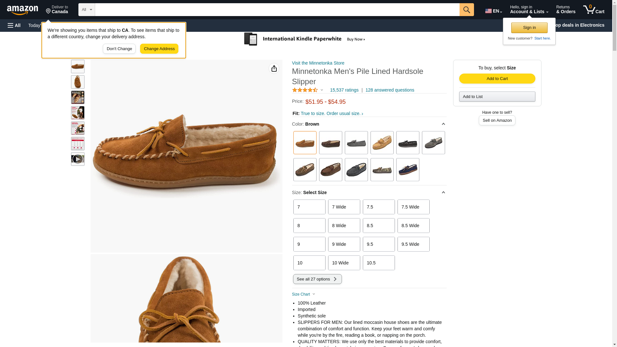Image resolution: width=617 pixels, height=347 pixels.
Task: Open the 15,537 ratings link
Action: tap(344, 90)
